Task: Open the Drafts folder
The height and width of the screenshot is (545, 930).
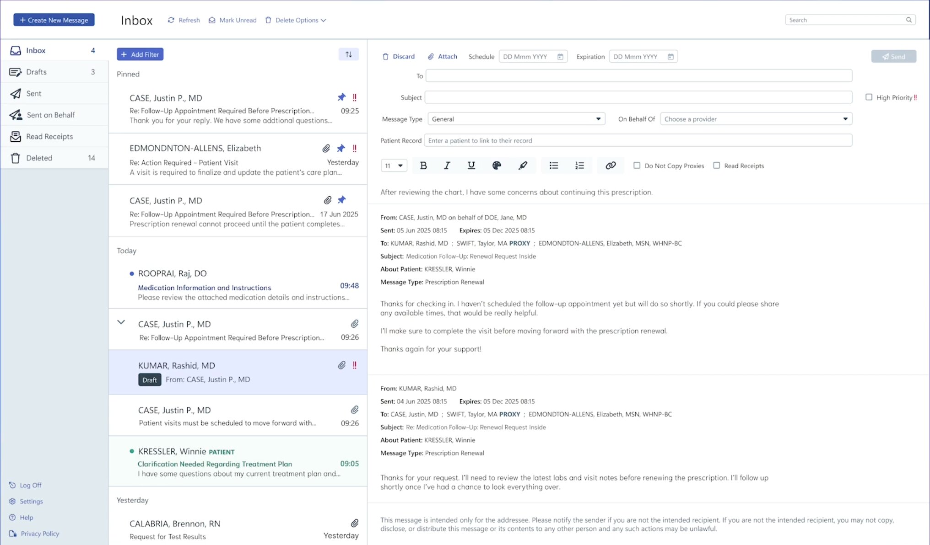Action: point(37,72)
